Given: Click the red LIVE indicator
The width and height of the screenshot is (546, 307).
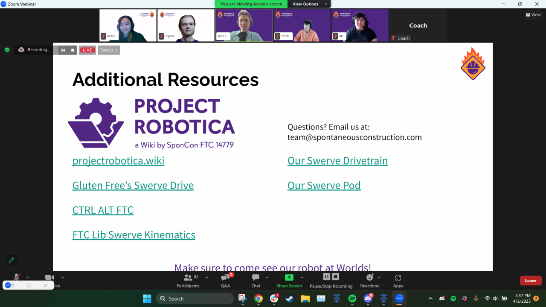Looking at the screenshot, I should (x=87, y=50).
